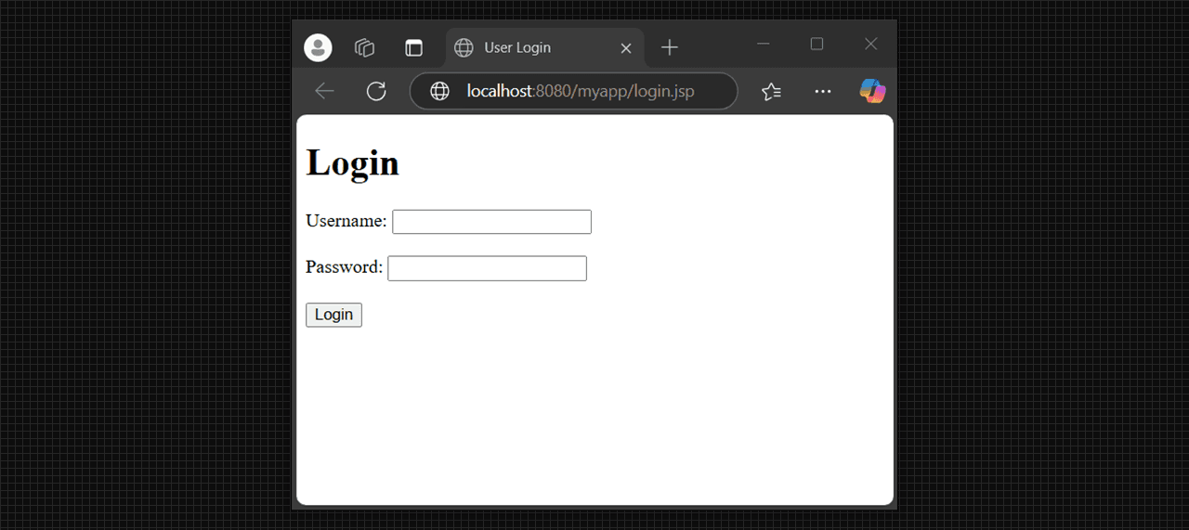Minimize the browser window

(764, 44)
